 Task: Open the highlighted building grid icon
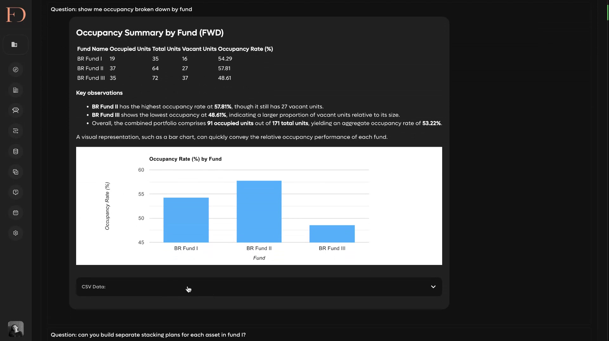(16, 45)
